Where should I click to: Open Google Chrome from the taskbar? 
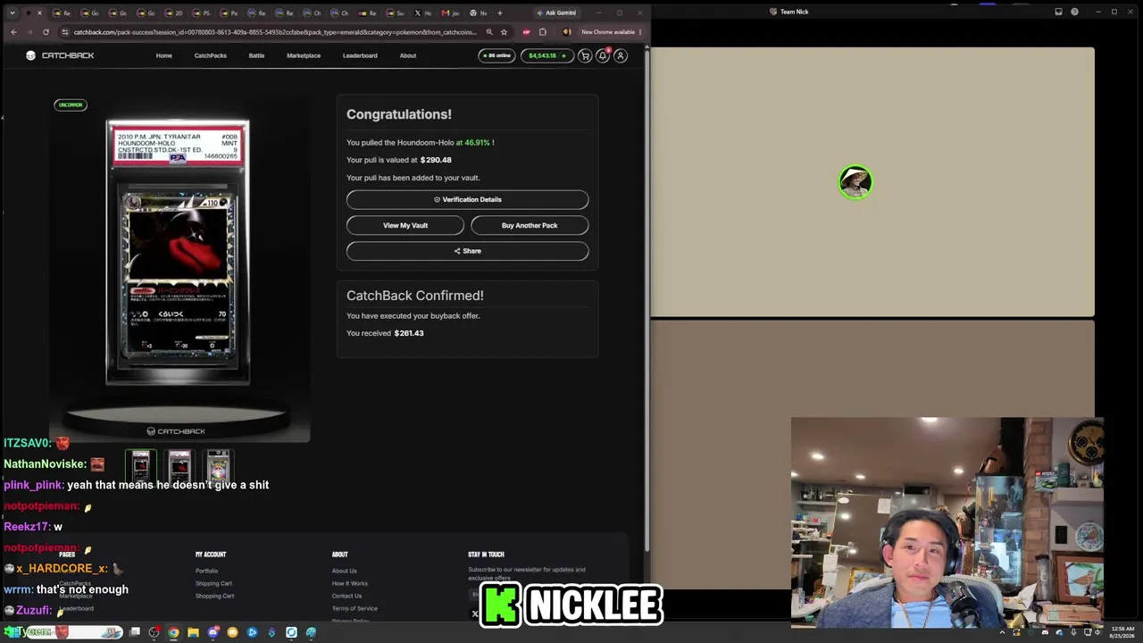[173, 632]
